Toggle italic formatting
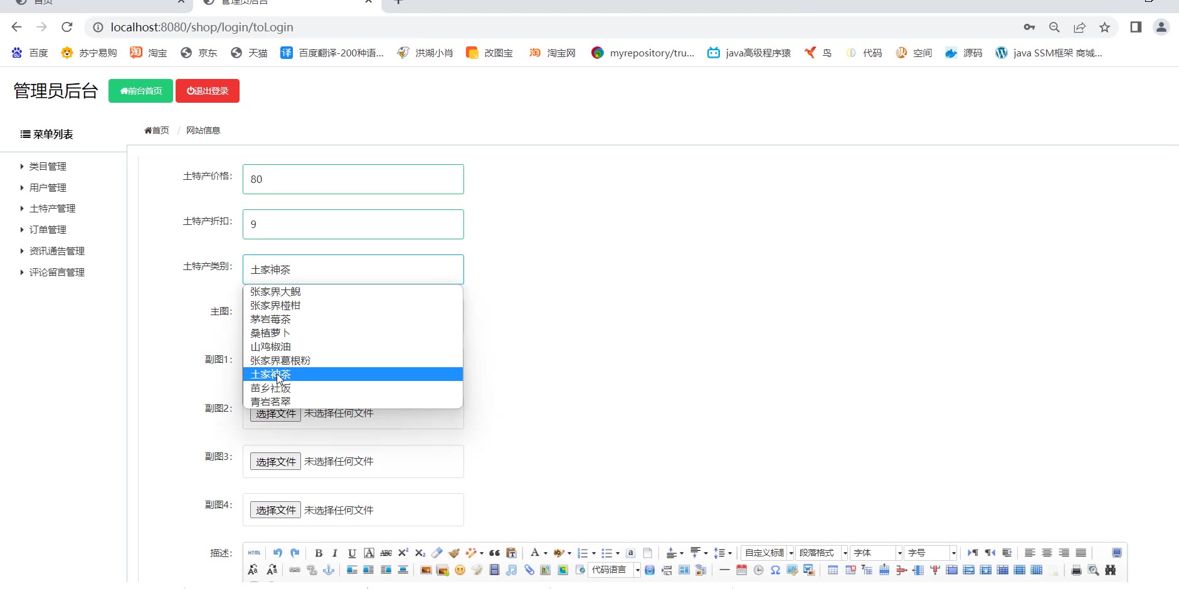Viewport: 1179px width, 589px height. (335, 553)
